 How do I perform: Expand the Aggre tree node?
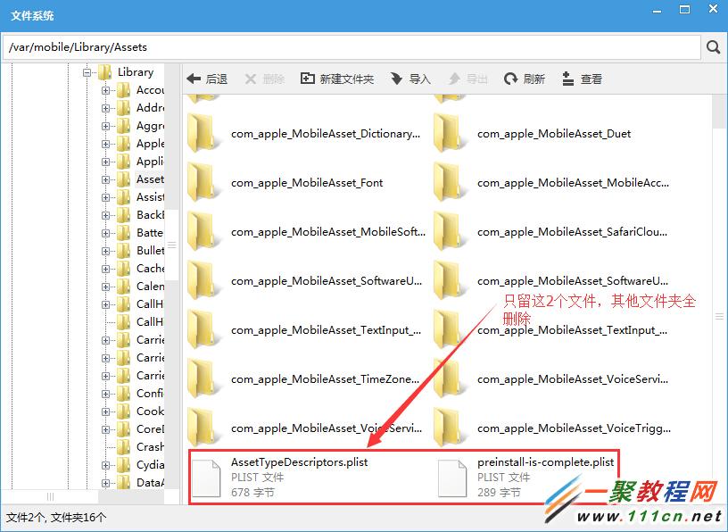click(x=105, y=126)
